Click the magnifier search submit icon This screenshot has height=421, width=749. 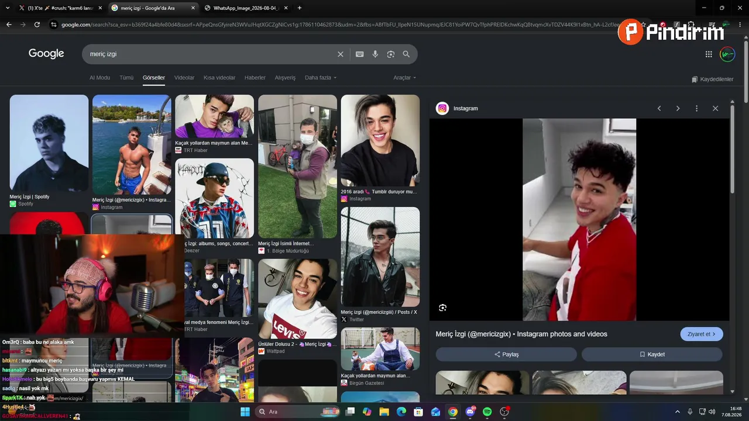pyautogui.click(x=406, y=54)
